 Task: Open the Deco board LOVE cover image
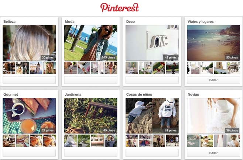click(x=152, y=43)
